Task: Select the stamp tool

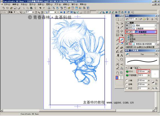Action: pyautogui.click(x=122, y=68)
